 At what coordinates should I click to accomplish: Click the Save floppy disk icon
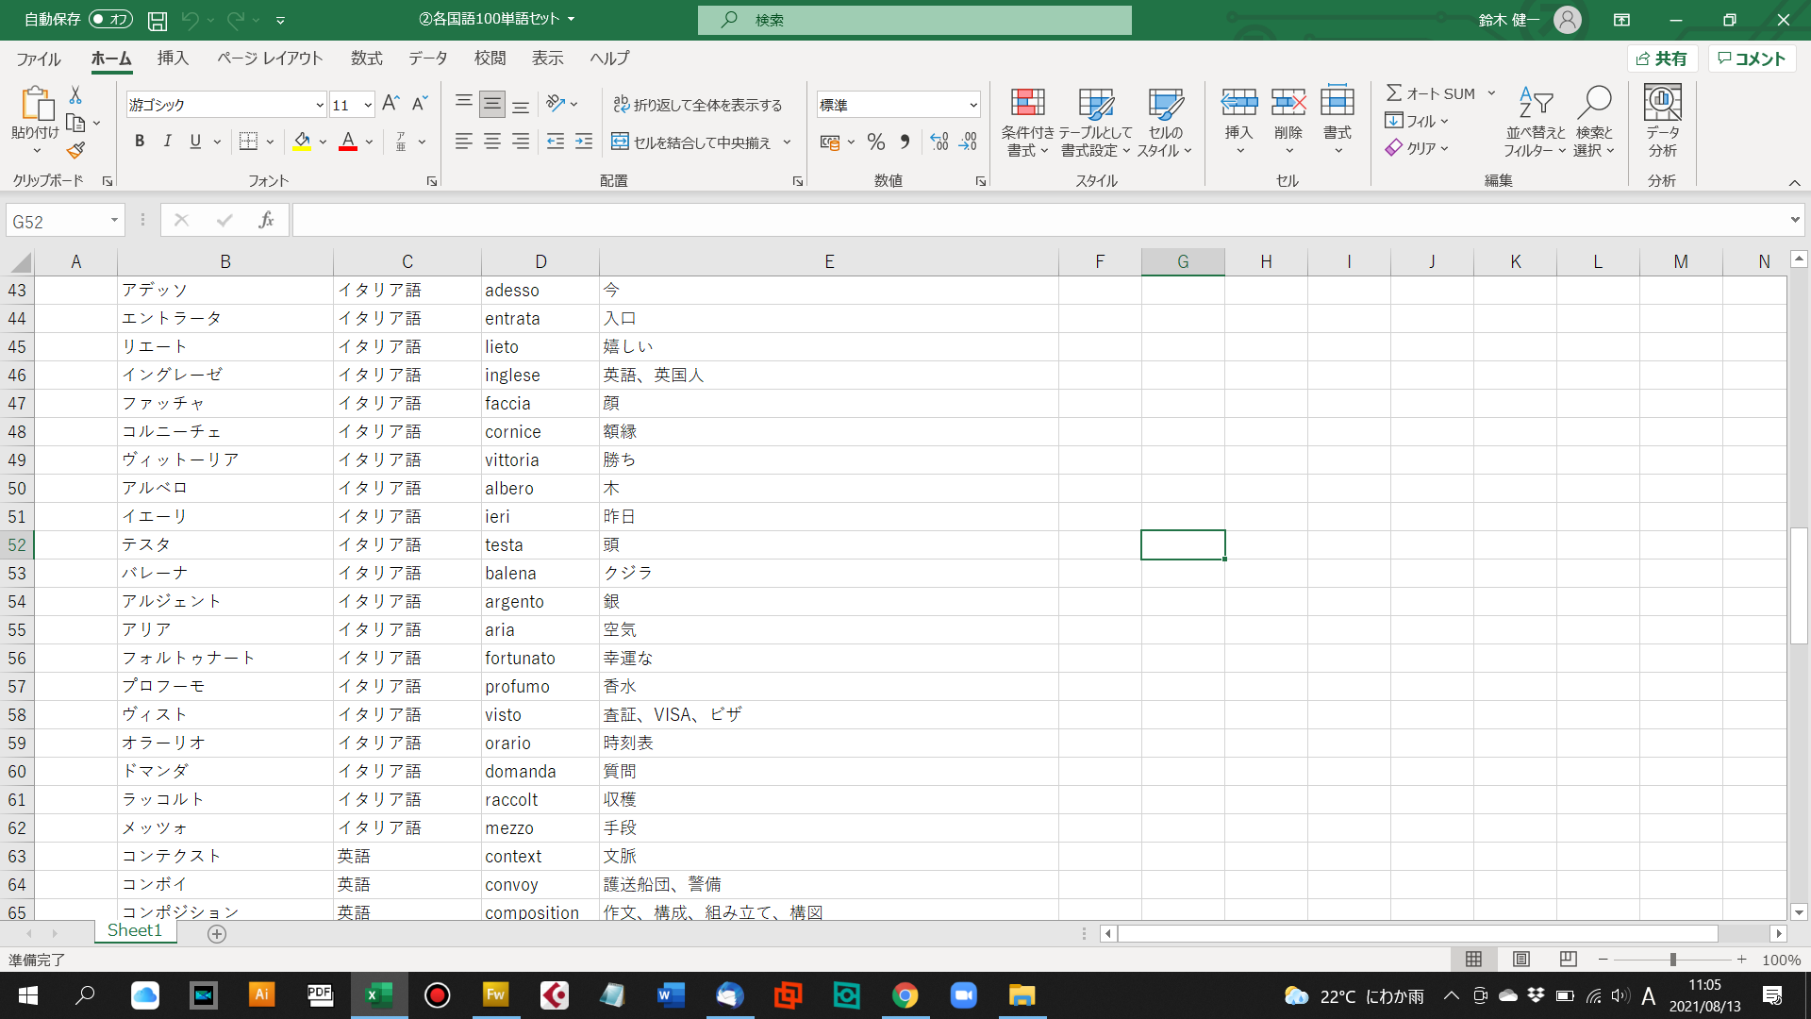click(x=158, y=20)
